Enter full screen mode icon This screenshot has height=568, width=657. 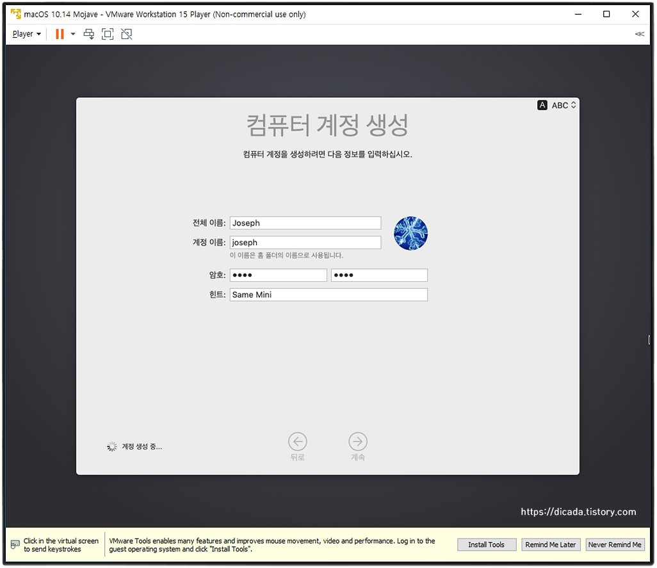coord(108,34)
